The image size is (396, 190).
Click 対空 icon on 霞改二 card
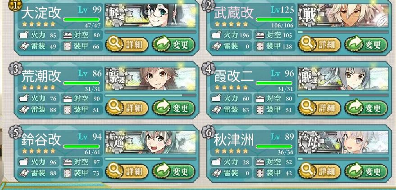click(260, 98)
